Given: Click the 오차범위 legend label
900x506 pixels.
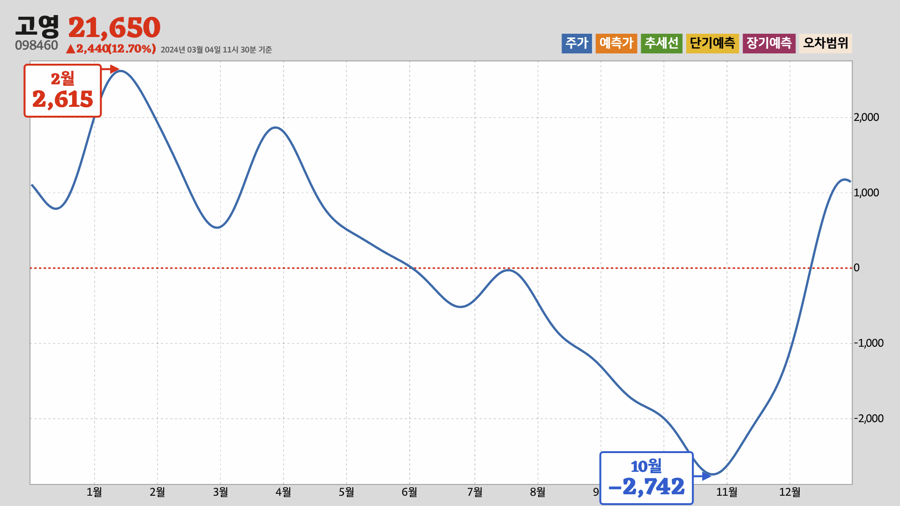Looking at the screenshot, I should pos(825,43).
